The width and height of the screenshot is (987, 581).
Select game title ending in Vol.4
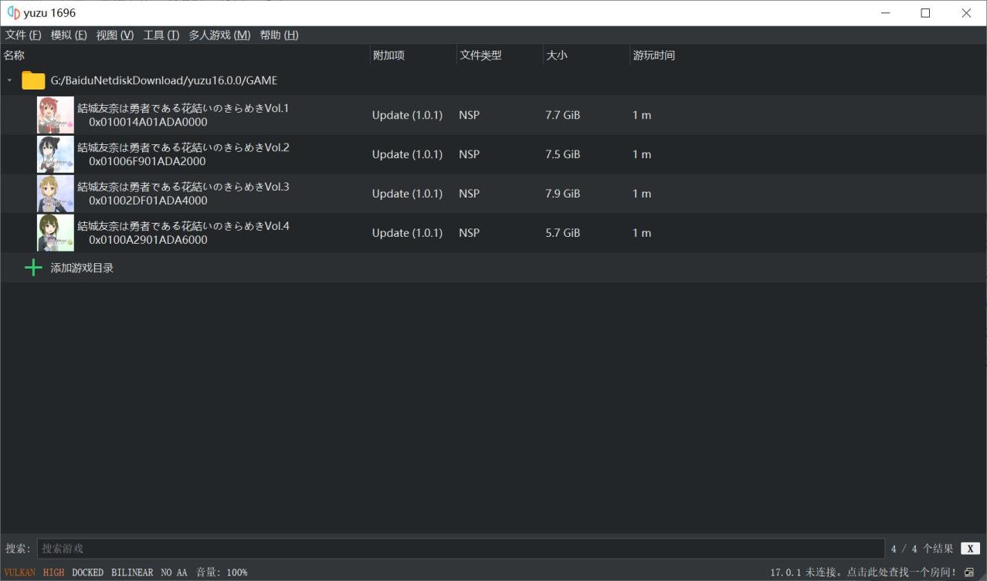(183, 226)
